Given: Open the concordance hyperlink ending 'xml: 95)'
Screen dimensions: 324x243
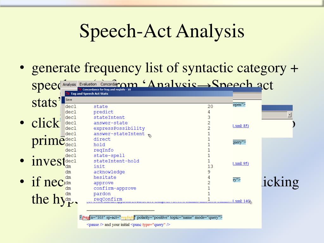Looking at the screenshot, I should tap(241, 164).
